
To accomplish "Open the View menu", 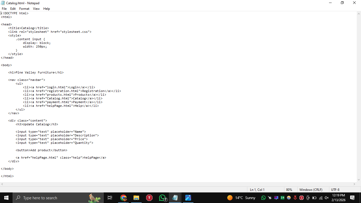I will [36, 9].
